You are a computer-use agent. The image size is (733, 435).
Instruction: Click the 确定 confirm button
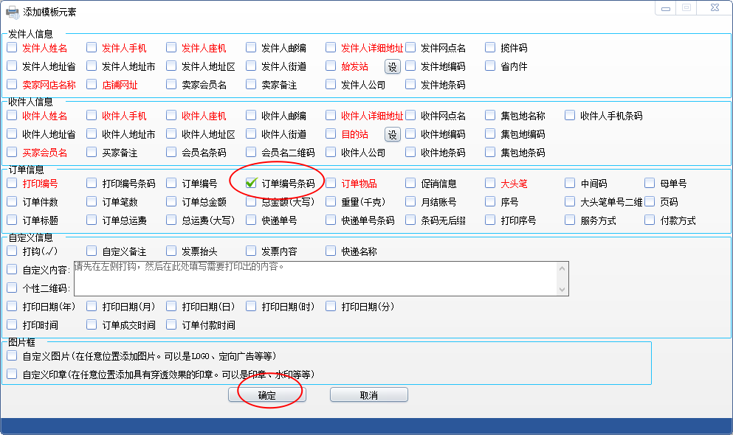pyautogui.click(x=266, y=394)
